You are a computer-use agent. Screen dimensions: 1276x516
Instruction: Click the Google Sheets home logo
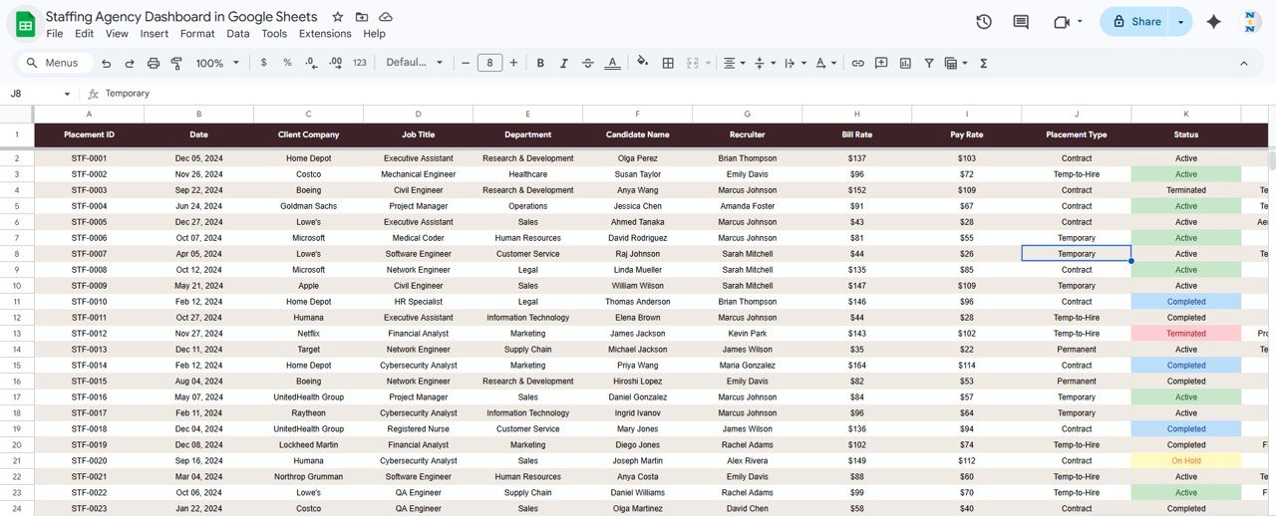[x=25, y=24]
